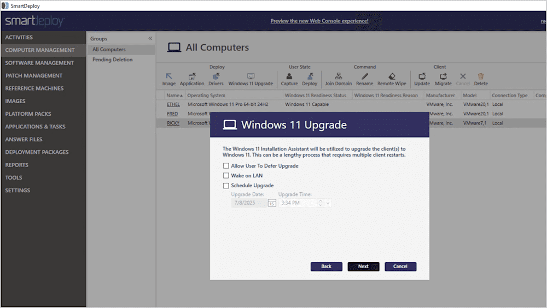The width and height of the screenshot is (547, 308).
Task: Click the Client Update icon
Action: click(x=422, y=76)
